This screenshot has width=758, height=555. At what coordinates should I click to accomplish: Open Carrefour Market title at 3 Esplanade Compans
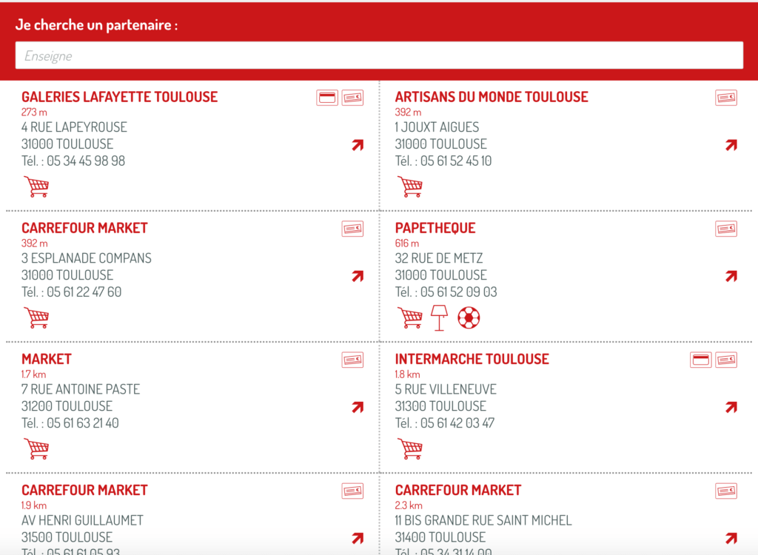click(84, 228)
